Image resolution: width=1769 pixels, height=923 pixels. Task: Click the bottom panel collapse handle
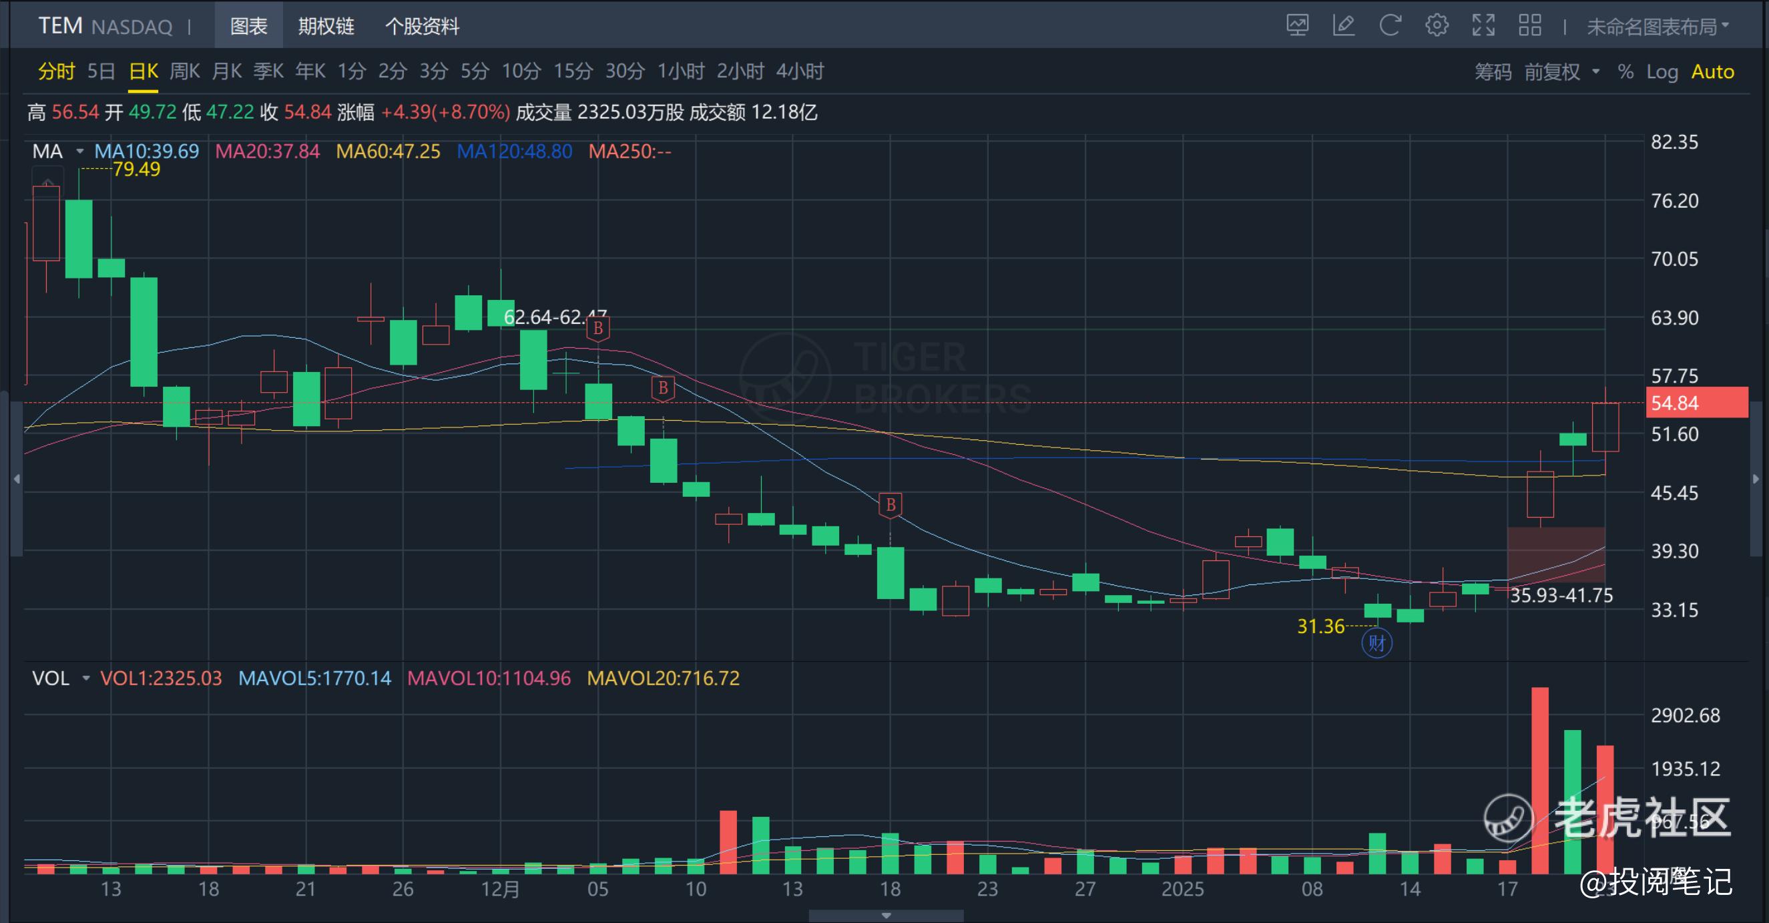(x=886, y=916)
